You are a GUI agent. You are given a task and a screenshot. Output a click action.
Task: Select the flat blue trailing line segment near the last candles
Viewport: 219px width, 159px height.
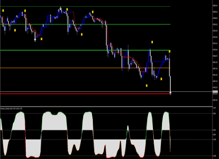tap(157, 62)
